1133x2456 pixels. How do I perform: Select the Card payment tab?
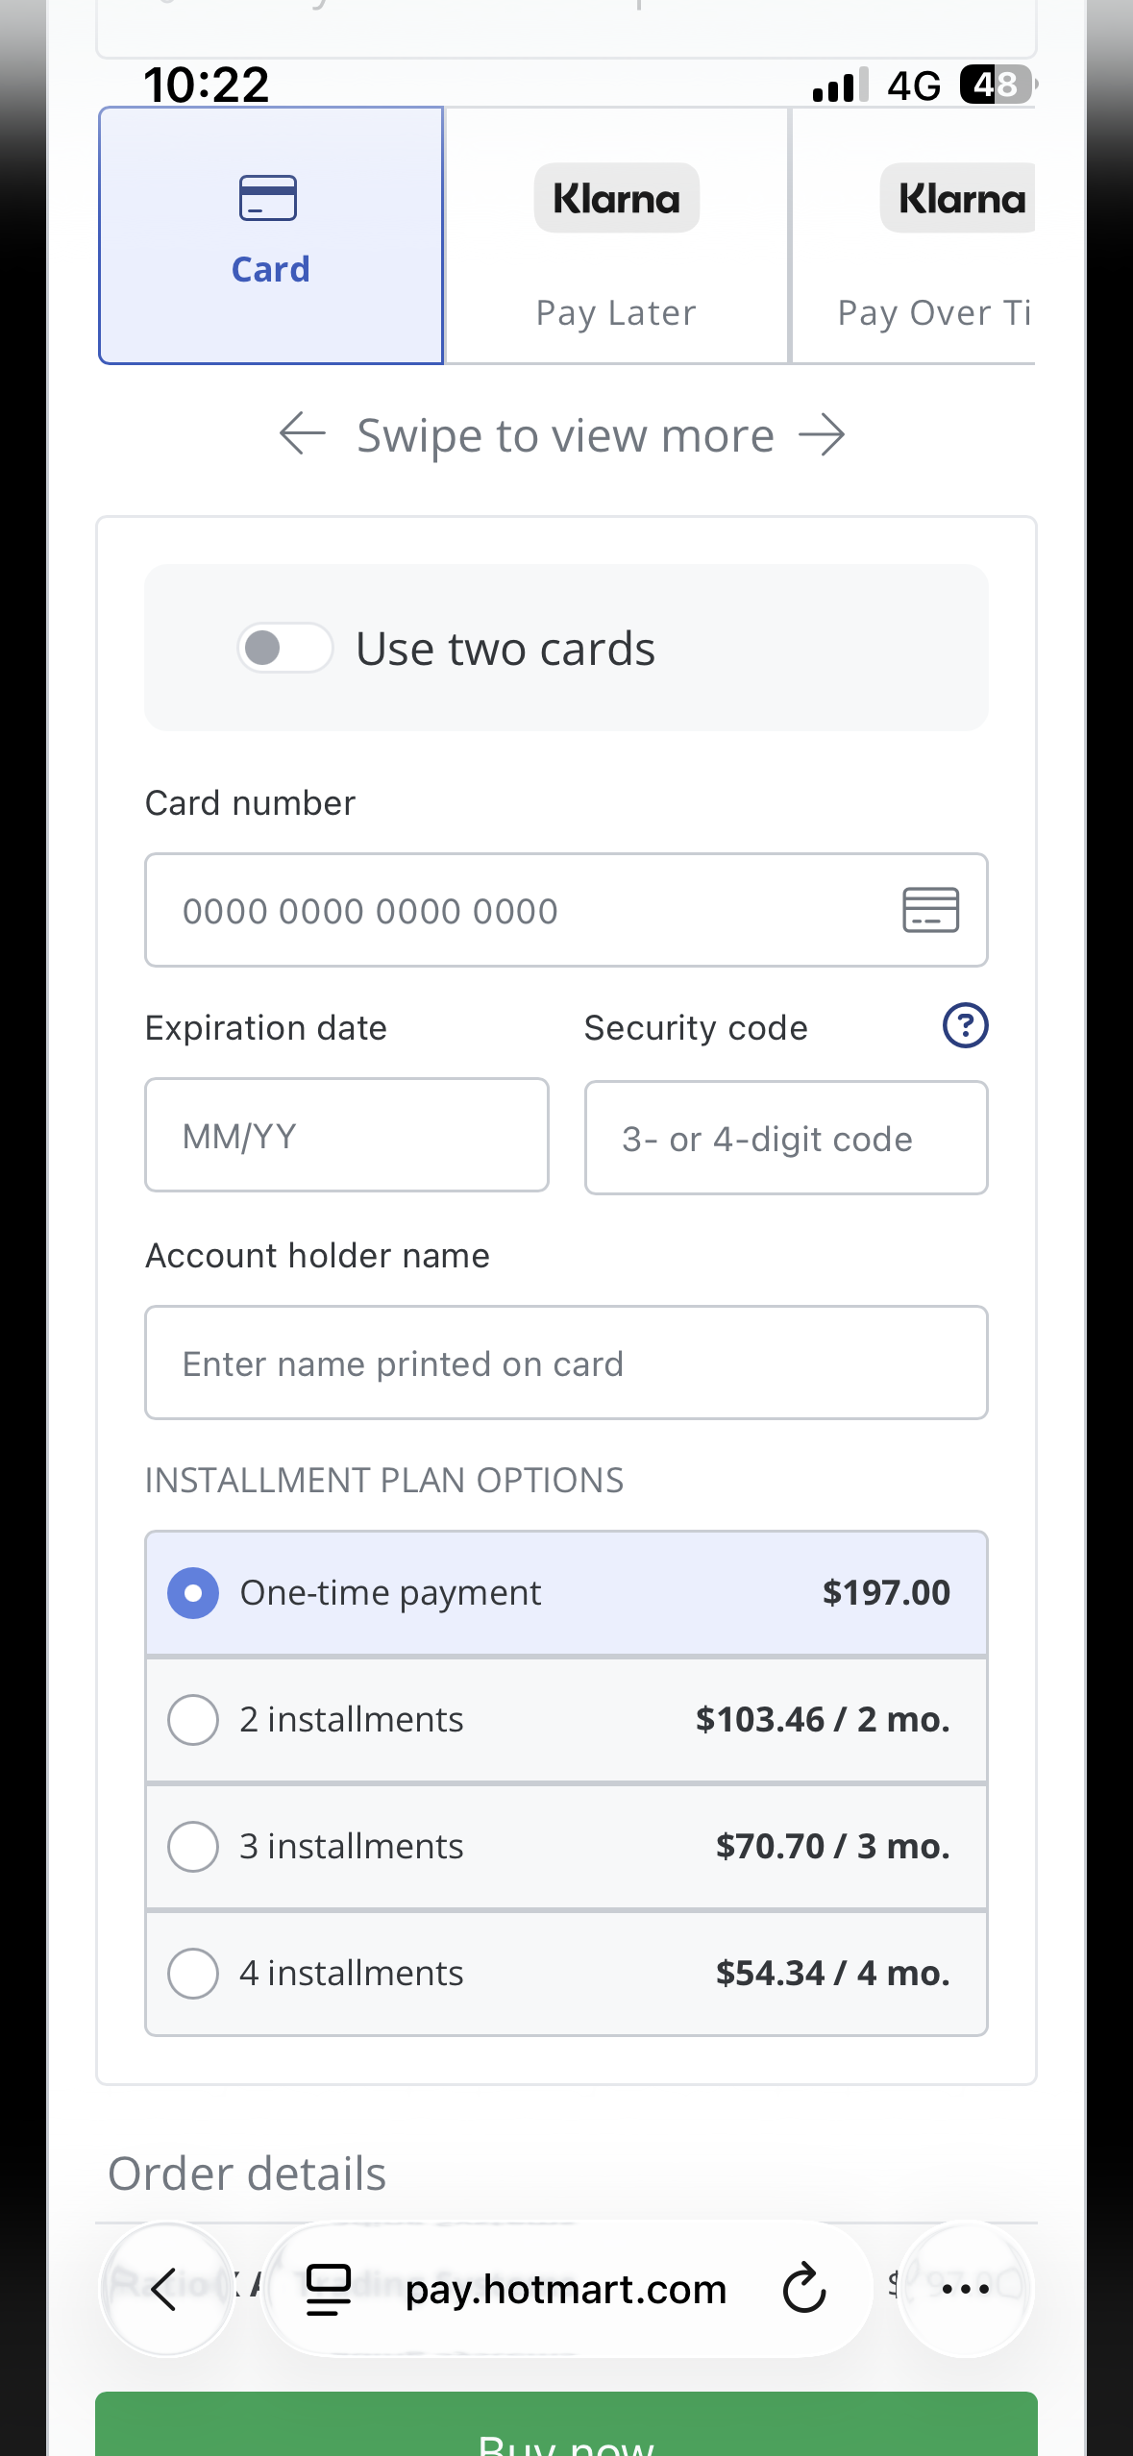tap(271, 236)
